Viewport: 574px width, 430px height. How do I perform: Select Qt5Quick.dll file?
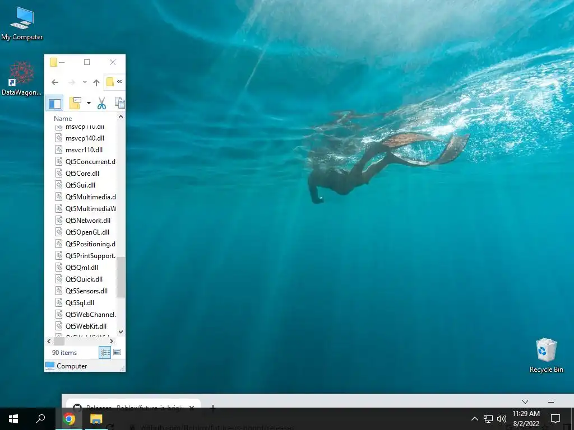click(x=84, y=279)
